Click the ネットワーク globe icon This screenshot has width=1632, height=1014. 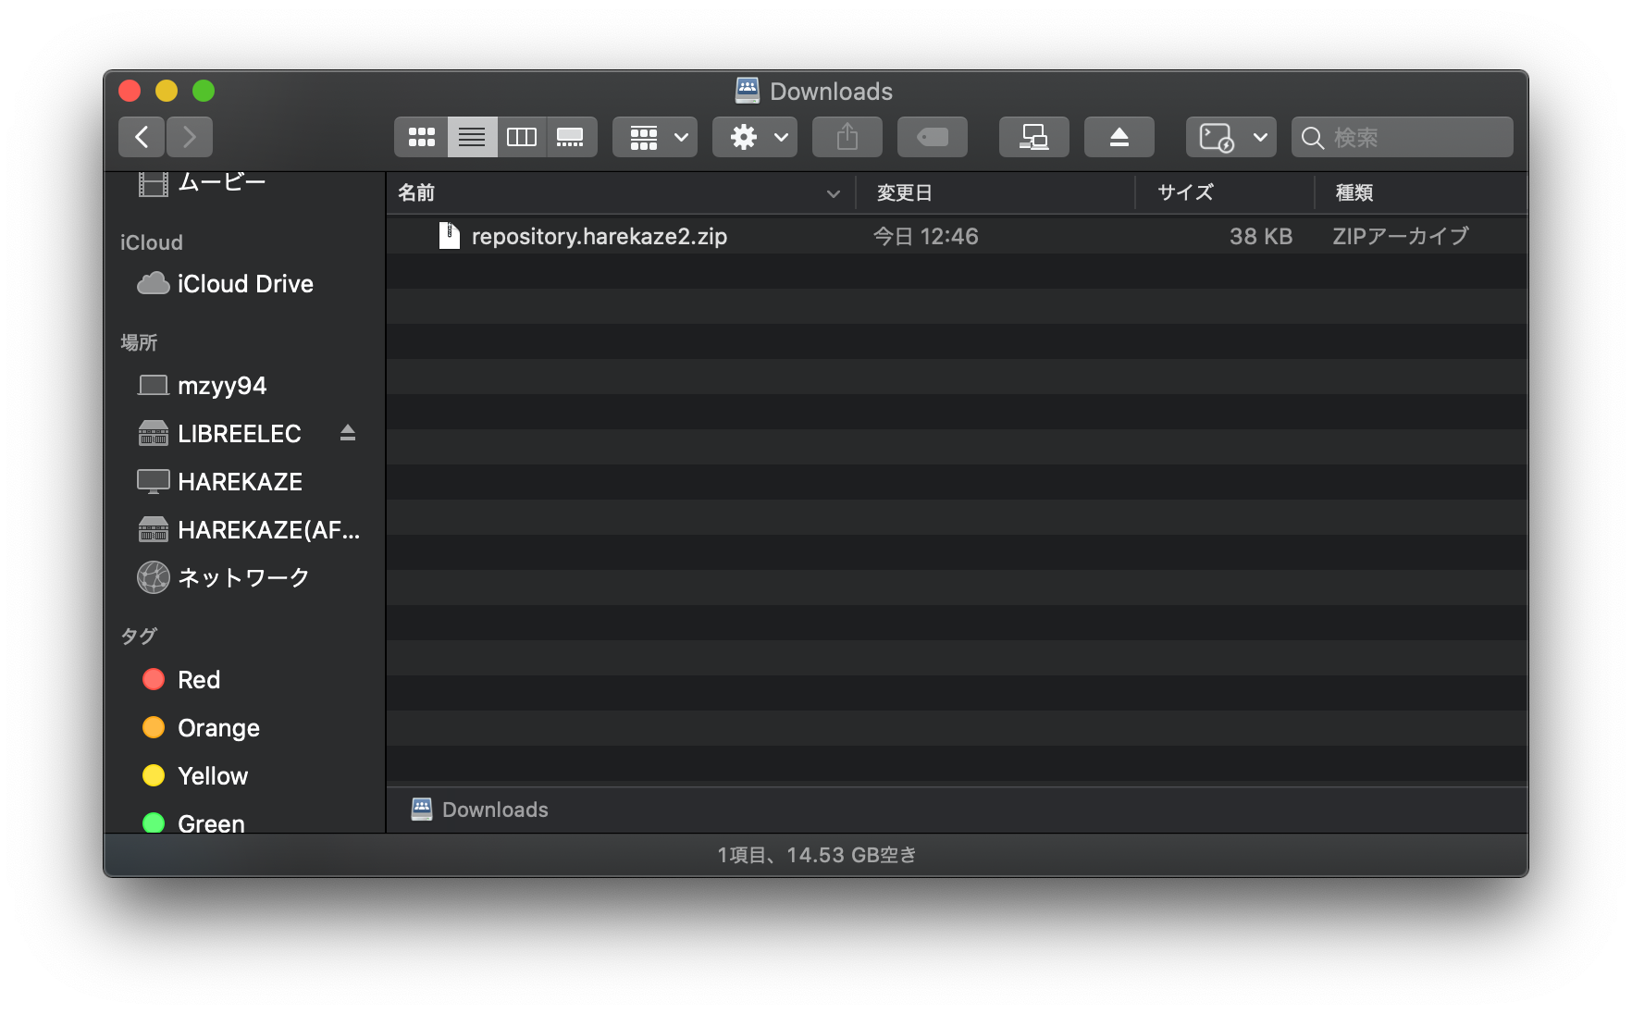(x=154, y=577)
